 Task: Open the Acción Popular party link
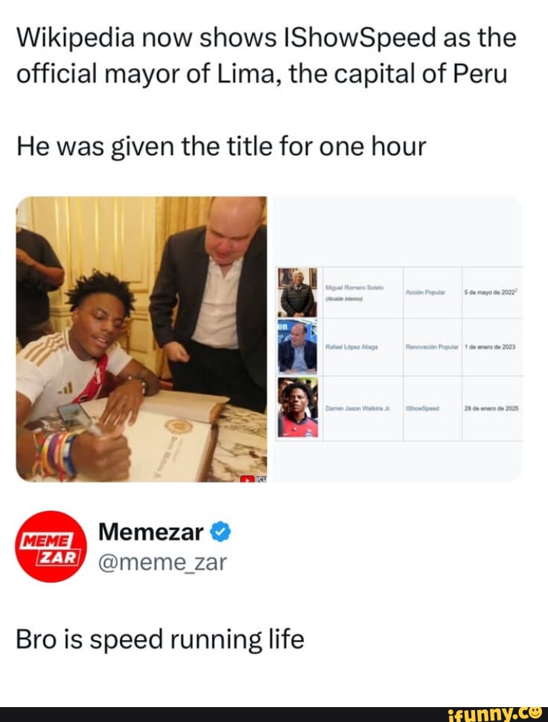tap(426, 292)
